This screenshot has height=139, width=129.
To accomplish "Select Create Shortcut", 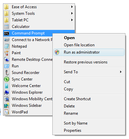I will (77, 99).
